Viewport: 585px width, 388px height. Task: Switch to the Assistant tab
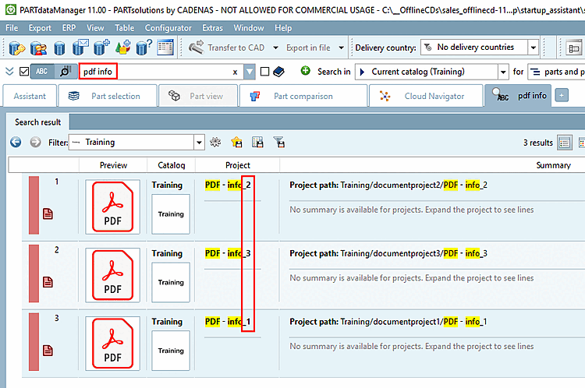pyautogui.click(x=30, y=96)
